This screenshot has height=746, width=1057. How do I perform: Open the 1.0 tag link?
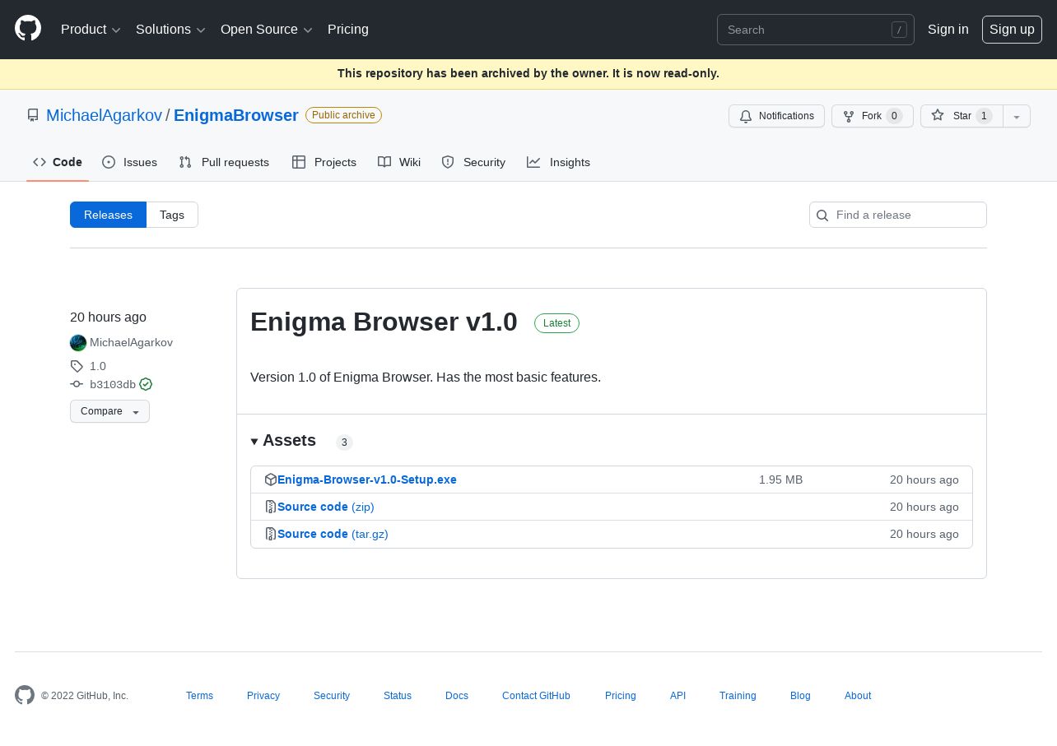click(x=98, y=366)
